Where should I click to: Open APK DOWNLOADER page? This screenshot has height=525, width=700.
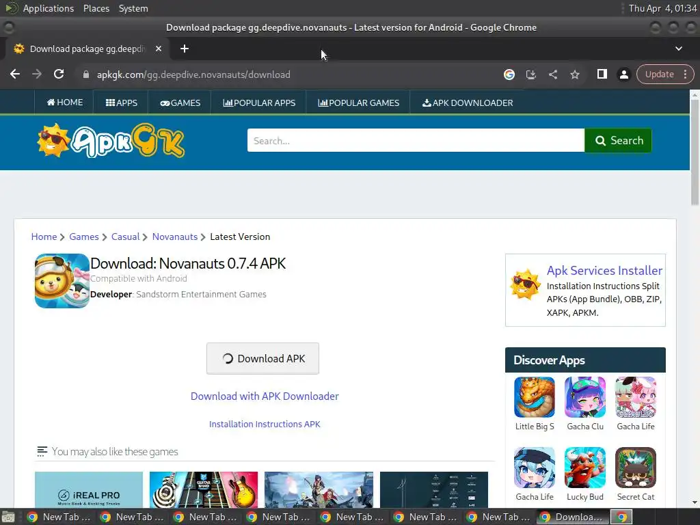468,103
